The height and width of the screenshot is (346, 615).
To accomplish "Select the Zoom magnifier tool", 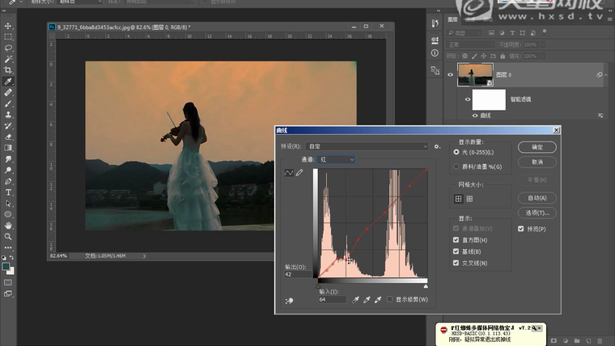I will [8, 238].
